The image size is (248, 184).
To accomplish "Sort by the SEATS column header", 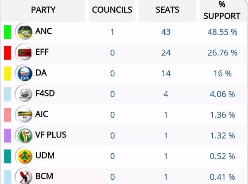I will tap(167, 10).
